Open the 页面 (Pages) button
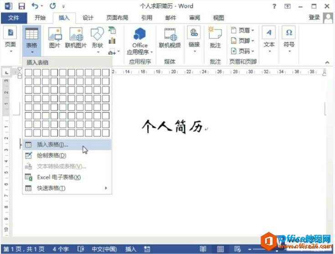 click(10, 40)
